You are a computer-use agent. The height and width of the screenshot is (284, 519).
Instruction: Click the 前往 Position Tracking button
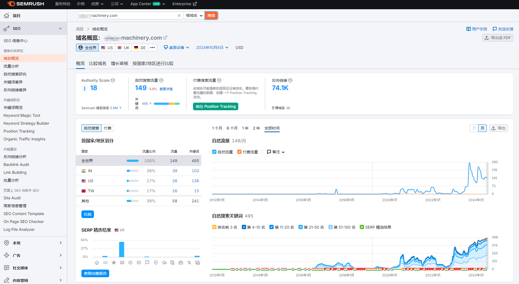216,106
